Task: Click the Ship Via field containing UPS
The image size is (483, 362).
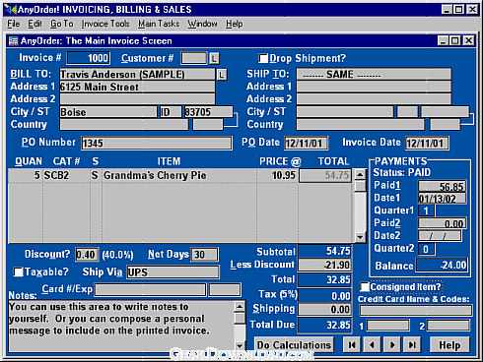Action: (x=172, y=272)
